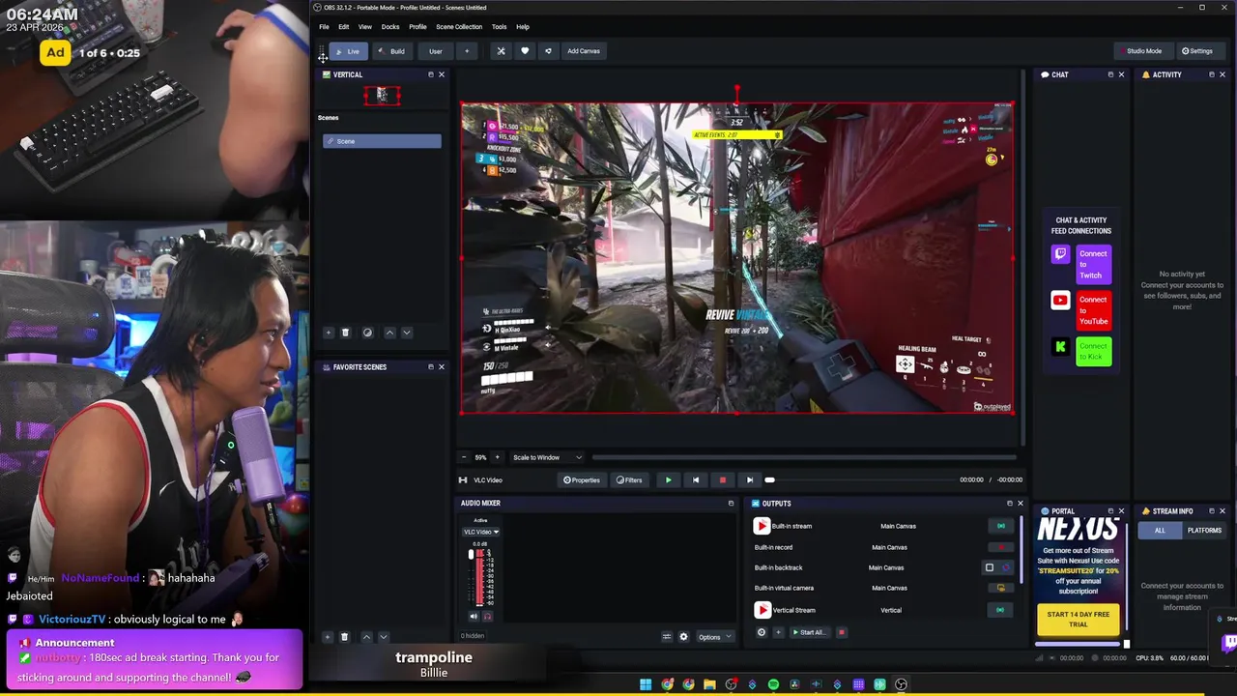Toggle Vertical Stream output on
The image size is (1237, 696).
pos(1000,610)
